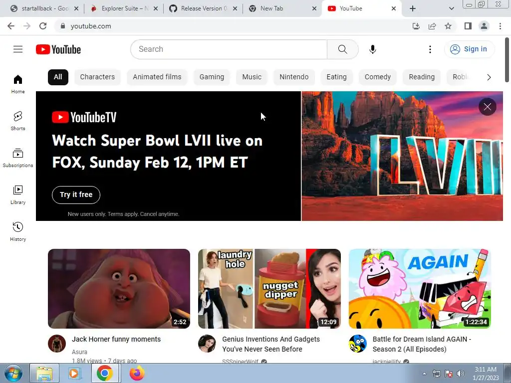Open Chrome three-dot menu
Screen dimensions: 511x383
click(x=500, y=26)
